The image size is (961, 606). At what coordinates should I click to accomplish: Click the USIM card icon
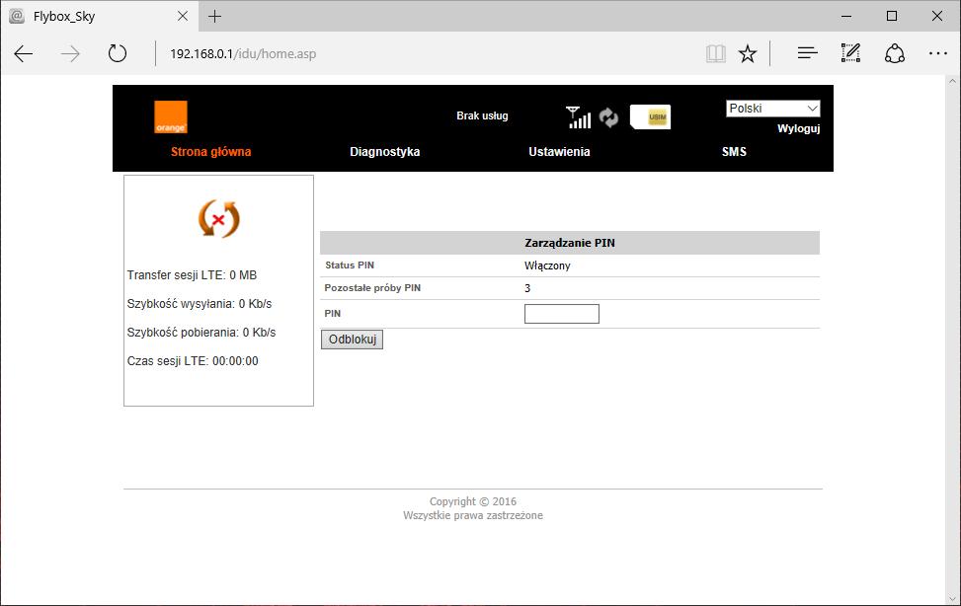coord(650,117)
